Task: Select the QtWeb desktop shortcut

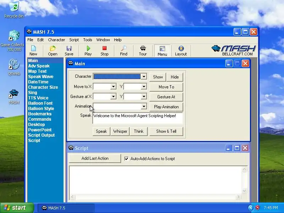Action: tap(14, 67)
